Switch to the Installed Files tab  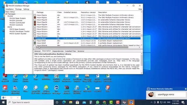tap(70, 51)
